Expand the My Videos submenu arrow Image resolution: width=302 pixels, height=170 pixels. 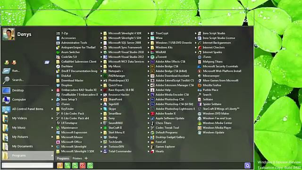[x=52, y=118]
